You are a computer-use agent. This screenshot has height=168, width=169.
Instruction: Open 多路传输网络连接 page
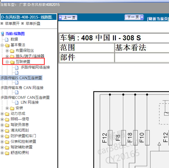coord(35,67)
